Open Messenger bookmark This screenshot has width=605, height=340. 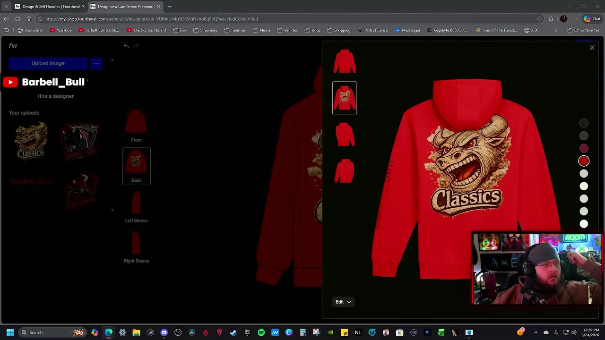tap(407, 30)
